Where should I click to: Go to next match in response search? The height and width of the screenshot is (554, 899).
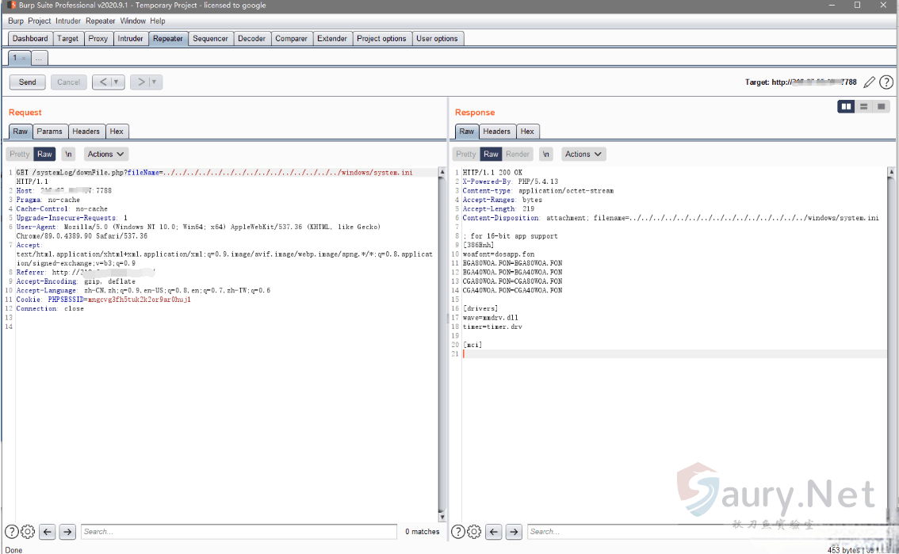(514, 532)
